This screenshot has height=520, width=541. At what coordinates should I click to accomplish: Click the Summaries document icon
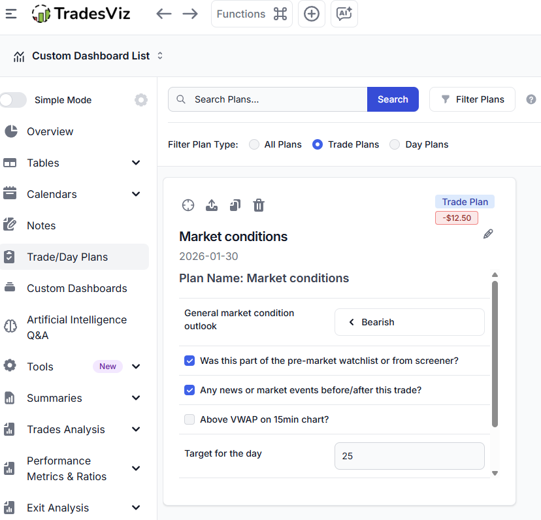tap(9, 398)
